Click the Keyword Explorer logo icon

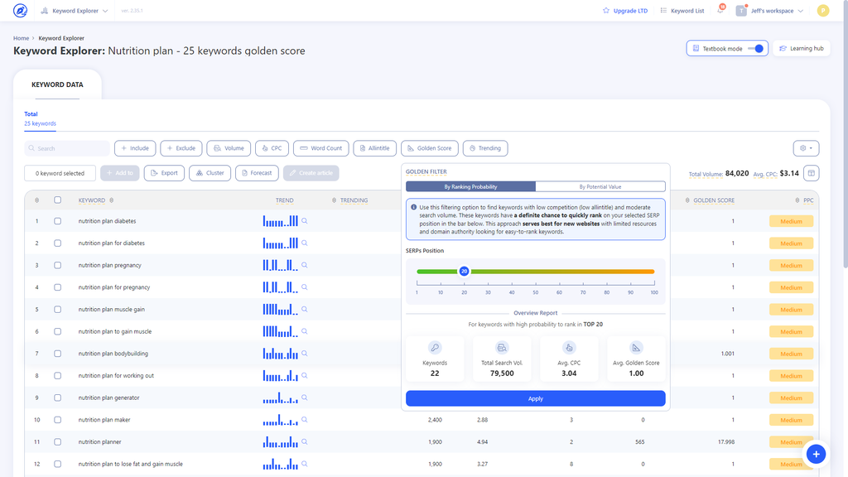click(18, 10)
